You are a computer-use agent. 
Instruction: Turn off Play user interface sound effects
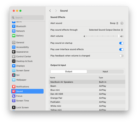(121, 50)
